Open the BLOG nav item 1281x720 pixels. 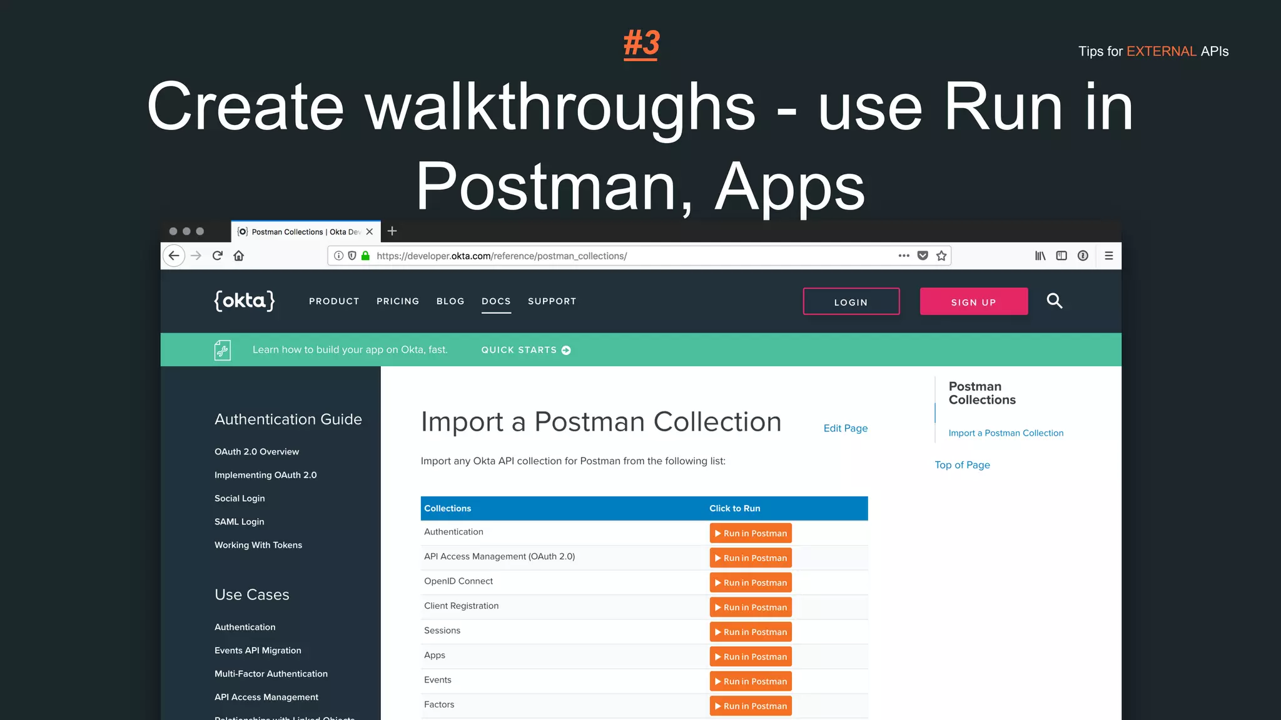[450, 301]
